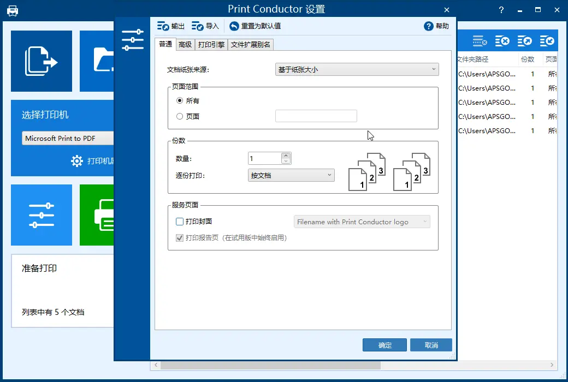Click the settings sliders icon in dialog sidebar
The width and height of the screenshot is (568, 382).
click(x=133, y=40)
